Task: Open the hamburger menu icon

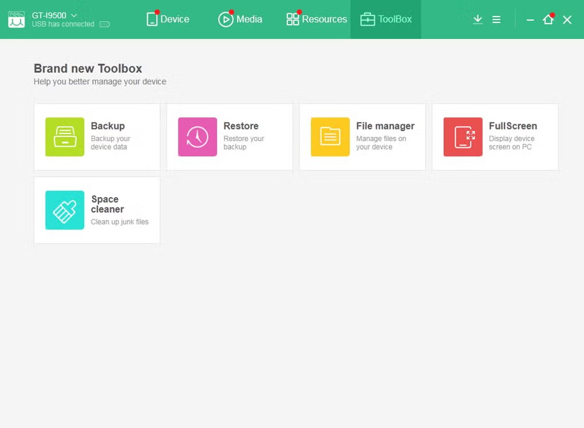Action: tap(496, 19)
